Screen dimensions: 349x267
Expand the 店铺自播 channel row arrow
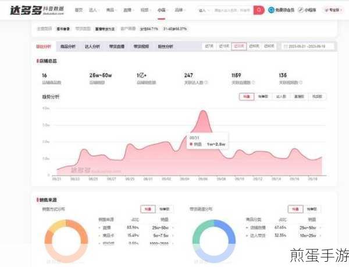pyautogui.click(x=320, y=227)
